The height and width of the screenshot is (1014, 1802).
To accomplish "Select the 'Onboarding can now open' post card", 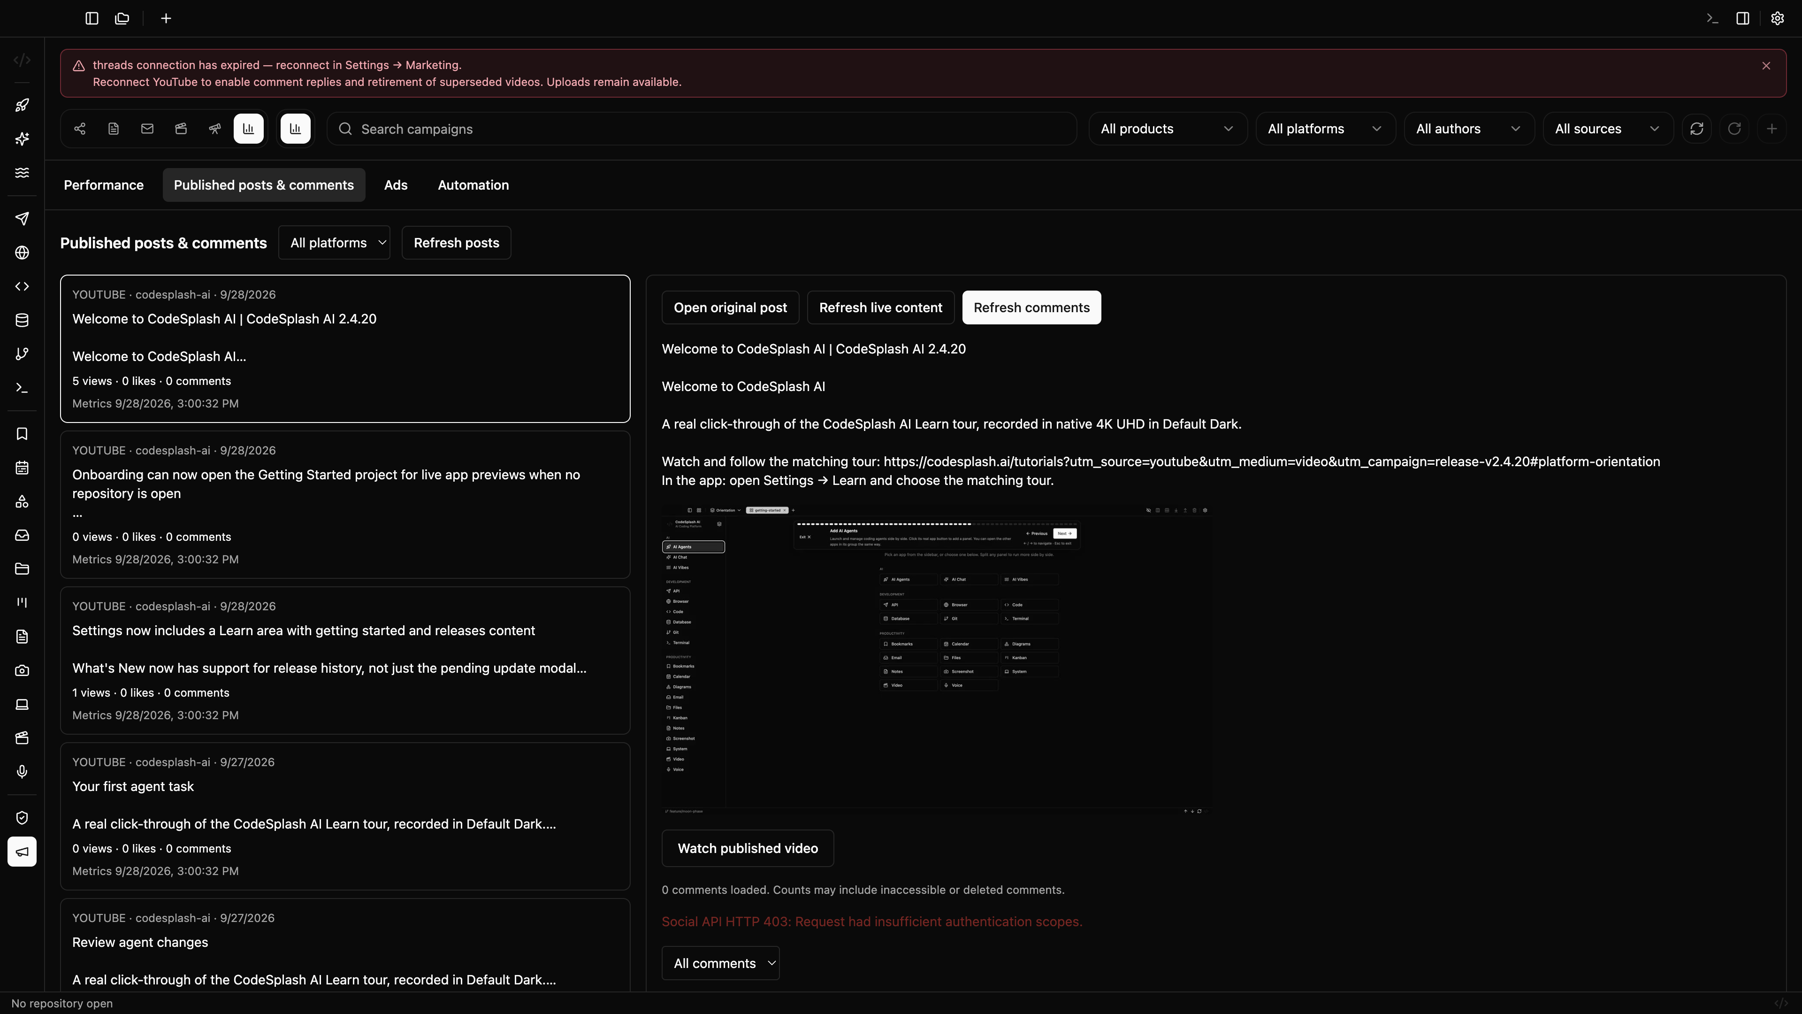I will point(345,505).
